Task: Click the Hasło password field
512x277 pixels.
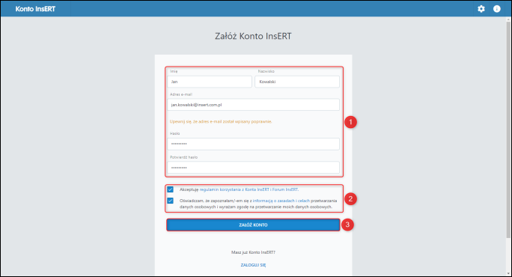Action: coord(254,144)
